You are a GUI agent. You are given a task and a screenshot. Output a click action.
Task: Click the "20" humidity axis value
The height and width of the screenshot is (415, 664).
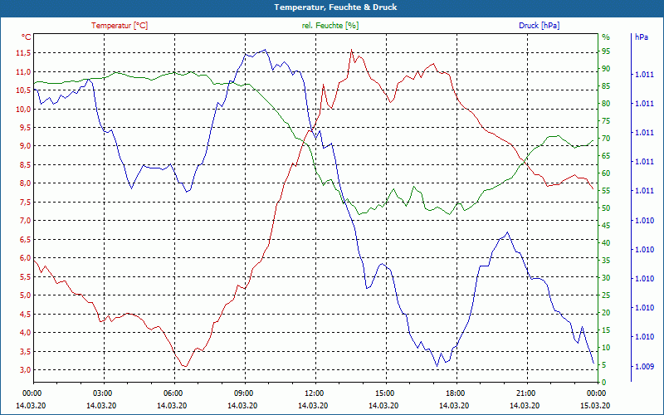[x=606, y=313]
